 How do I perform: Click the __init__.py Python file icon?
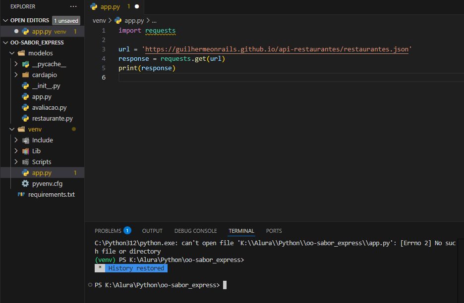(25, 86)
